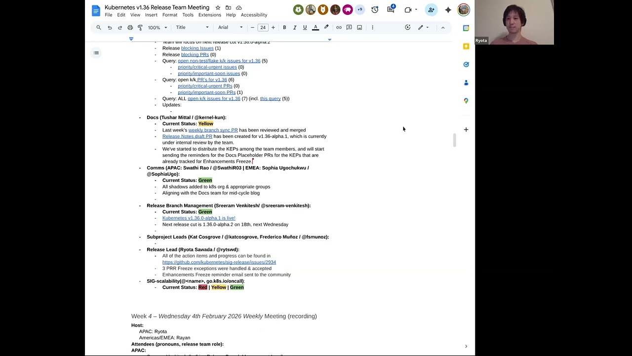Open the 100% zoom dropdown
Image resolution: width=632 pixels, height=356 pixels.
[x=158, y=28]
